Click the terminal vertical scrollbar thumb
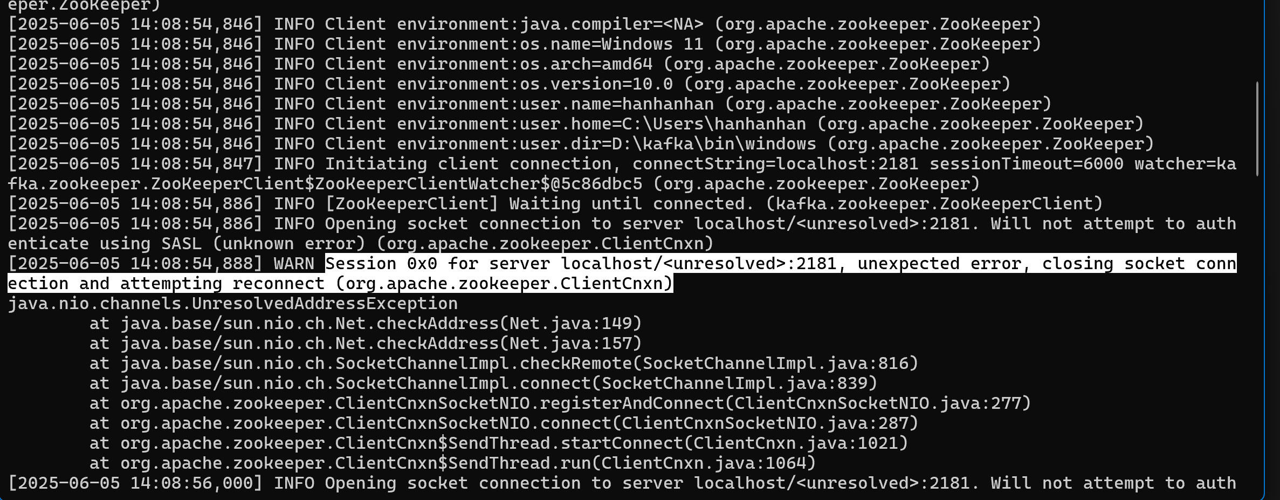This screenshot has height=500, width=1280. click(x=1257, y=128)
